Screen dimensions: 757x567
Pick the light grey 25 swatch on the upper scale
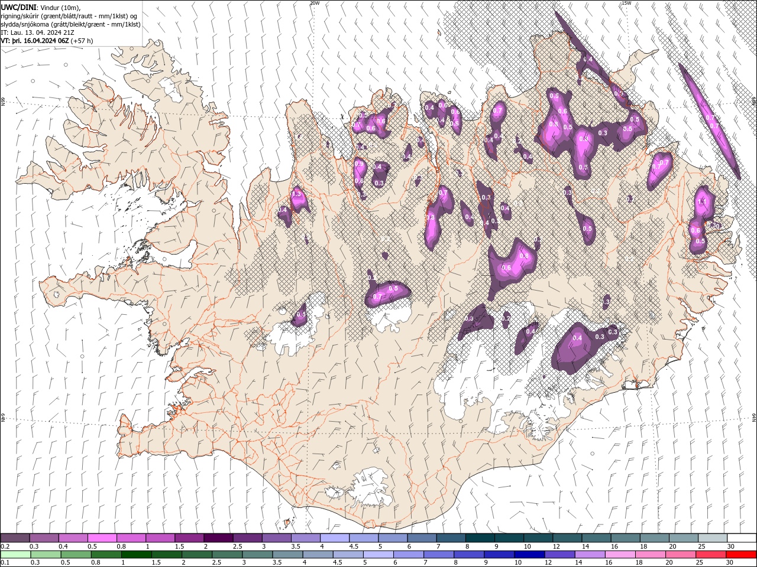coord(712,538)
